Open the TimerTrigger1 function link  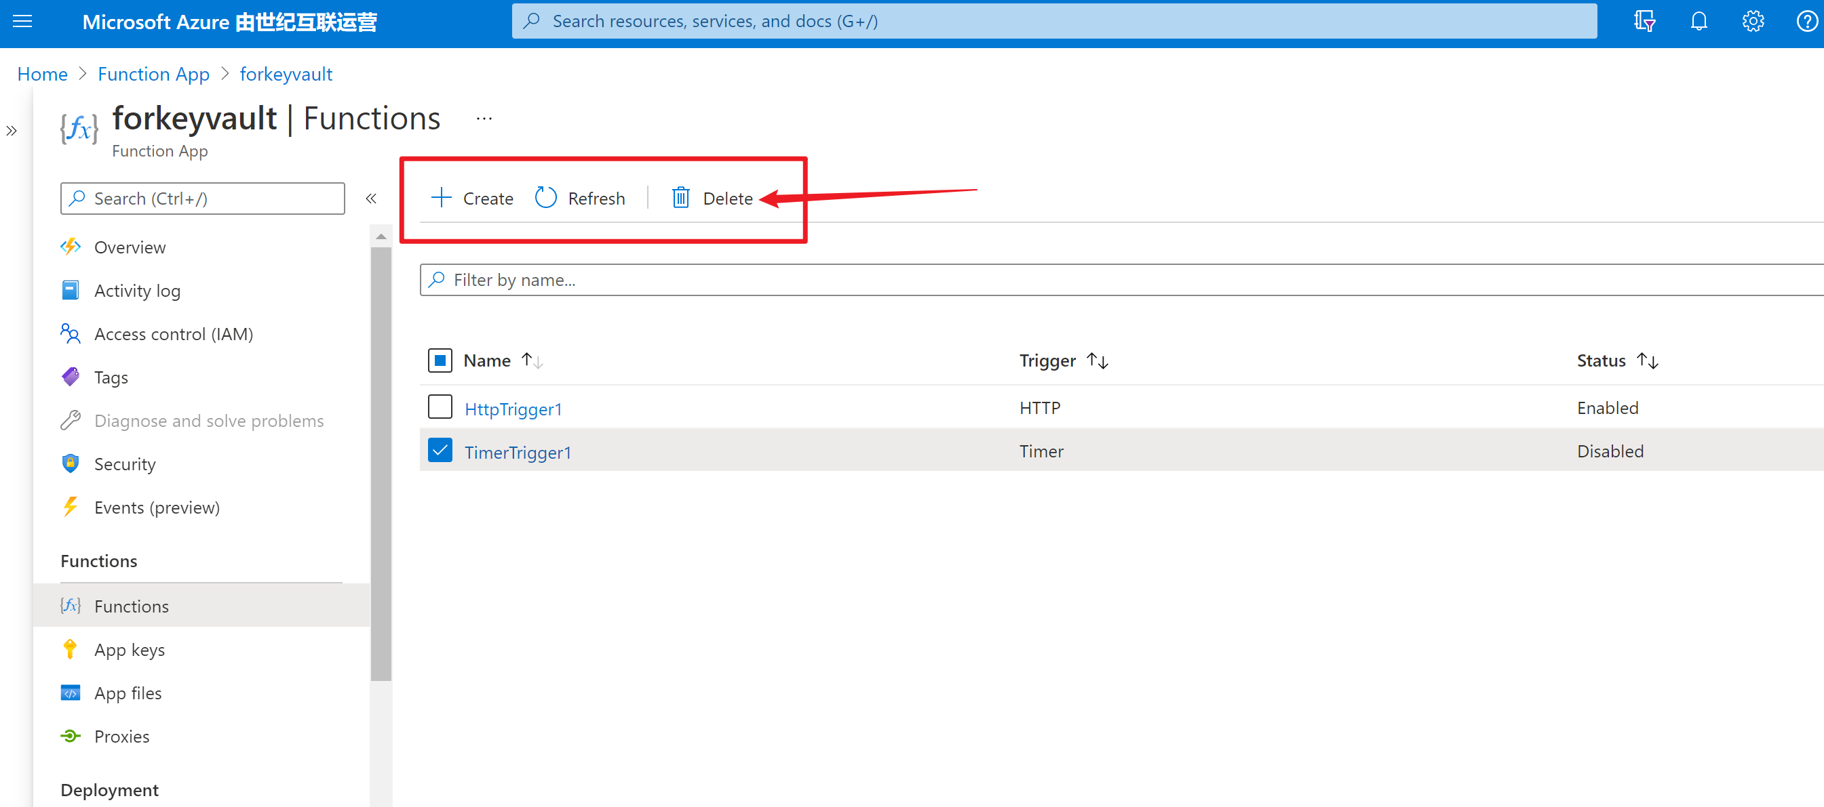pos(518,452)
